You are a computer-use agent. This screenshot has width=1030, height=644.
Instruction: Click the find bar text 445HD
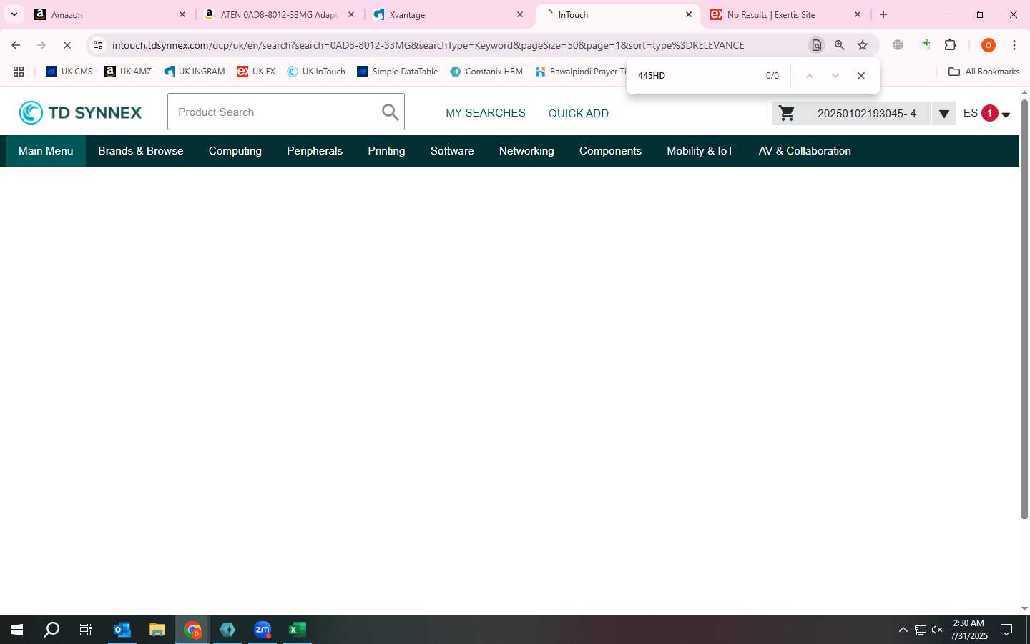point(652,75)
